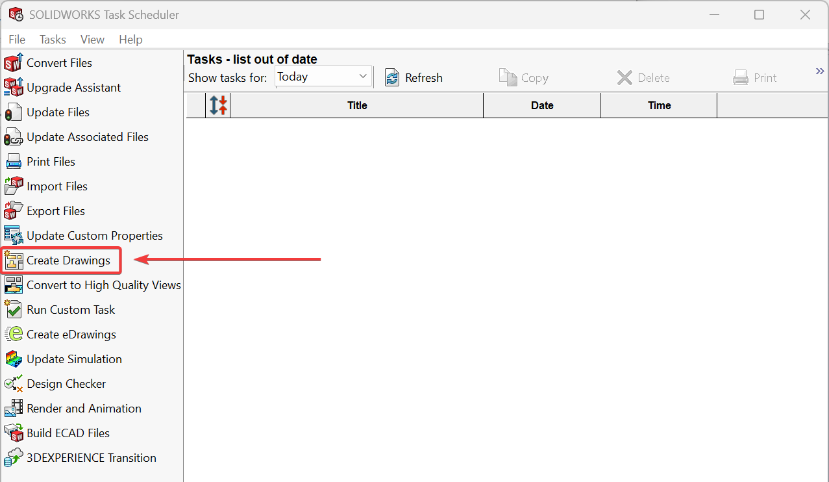Click the Import Files icon
The width and height of the screenshot is (829, 482).
coord(13,186)
